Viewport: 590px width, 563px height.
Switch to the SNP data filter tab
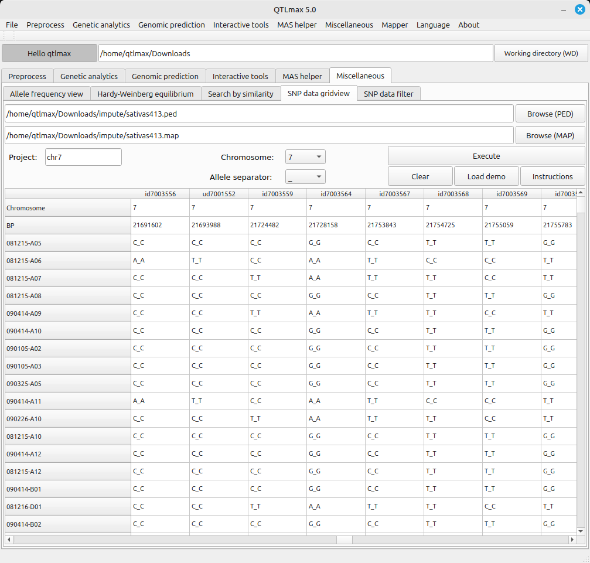pos(388,94)
